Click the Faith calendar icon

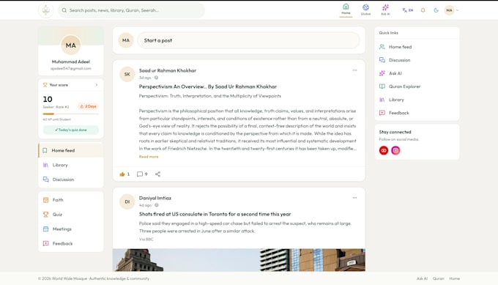pyautogui.click(x=45, y=200)
